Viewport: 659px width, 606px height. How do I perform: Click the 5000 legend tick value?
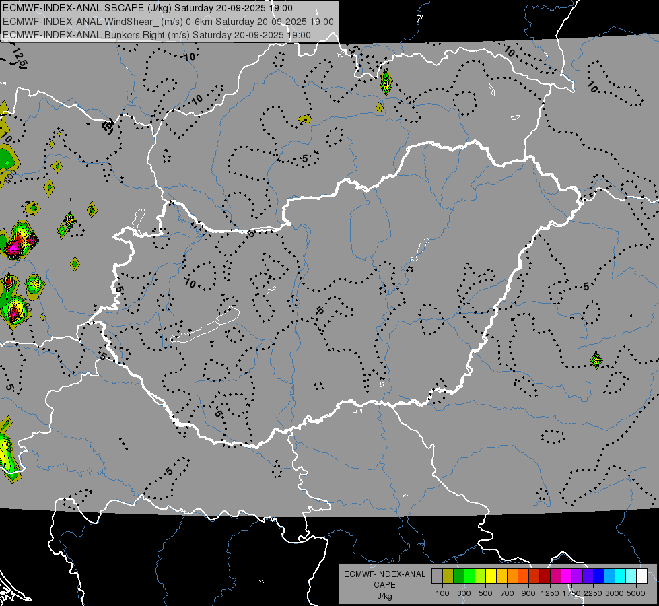(635, 593)
